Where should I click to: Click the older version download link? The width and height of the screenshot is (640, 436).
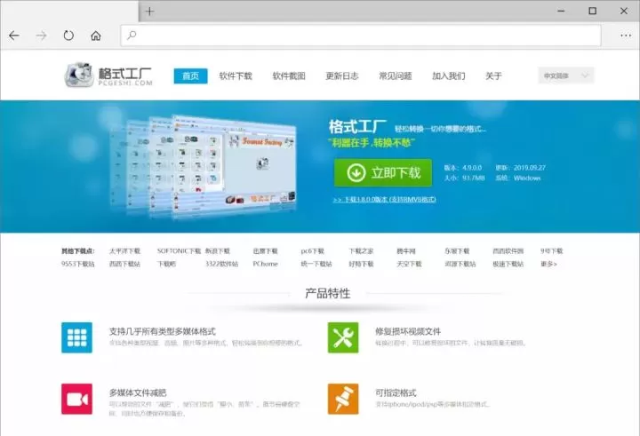point(385,200)
